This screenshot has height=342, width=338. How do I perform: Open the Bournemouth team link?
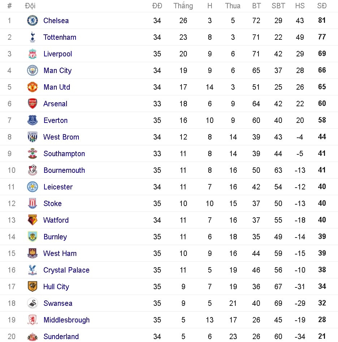click(64, 170)
